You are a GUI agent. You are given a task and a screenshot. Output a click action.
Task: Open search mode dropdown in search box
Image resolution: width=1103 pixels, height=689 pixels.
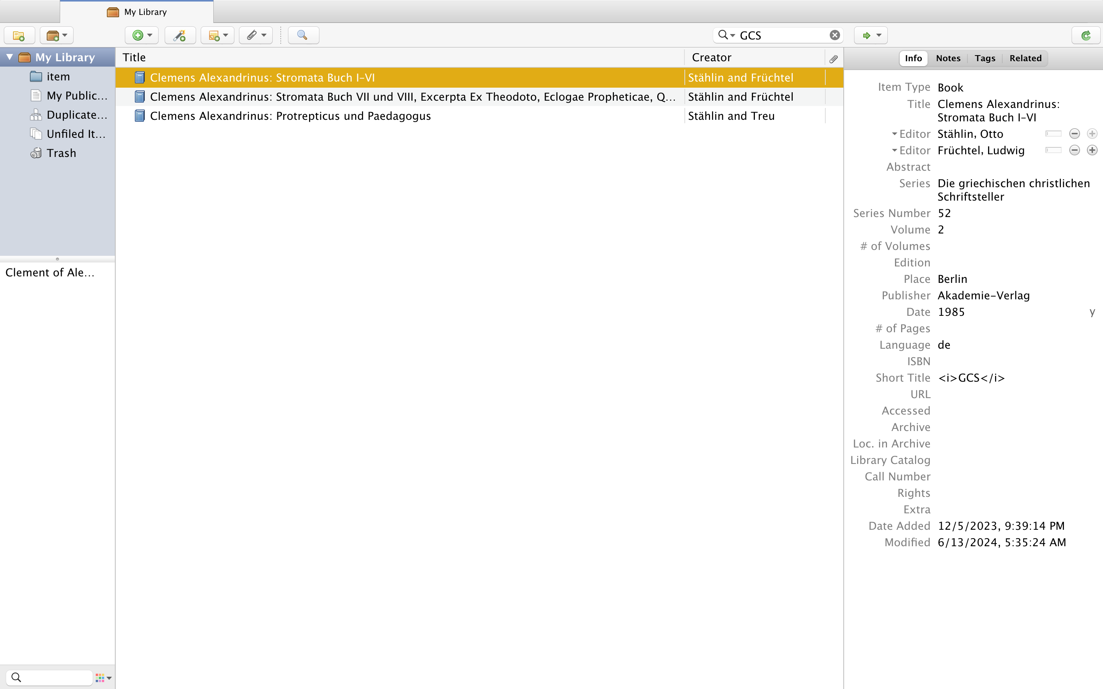[x=727, y=35]
